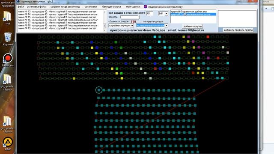Image resolution: width=274 pixels, height=154 pixels.
Task: Open the мои ссылки menu
Action: [133, 7]
